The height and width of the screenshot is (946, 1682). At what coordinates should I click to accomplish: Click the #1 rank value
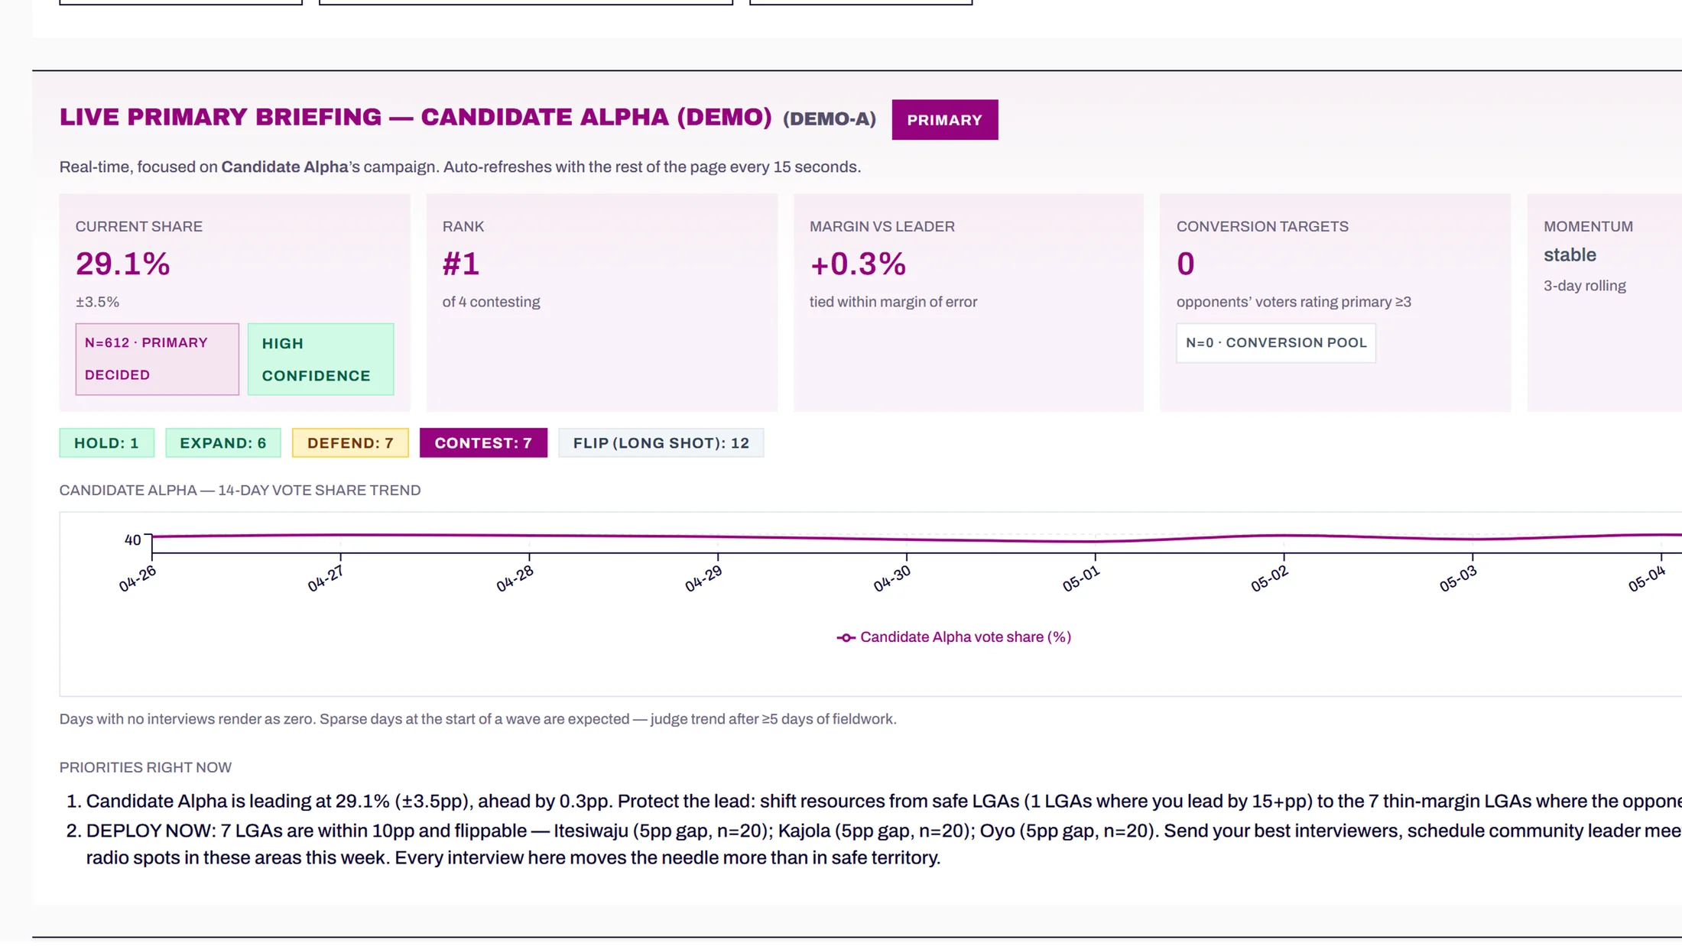461,264
